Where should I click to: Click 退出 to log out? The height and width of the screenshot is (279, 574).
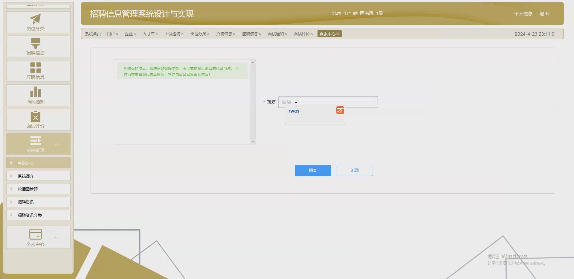(x=544, y=14)
